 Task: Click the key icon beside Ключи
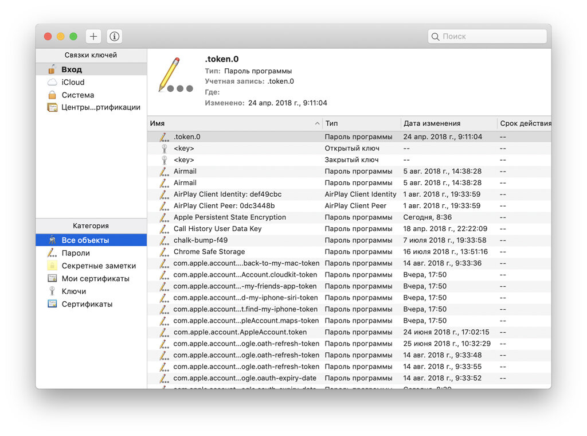click(x=52, y=291)
